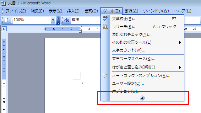This screenshot has width=201, height=113.
Task: Click the 標準 style name field
Action: pyautogui.click(x=85, y=20)
